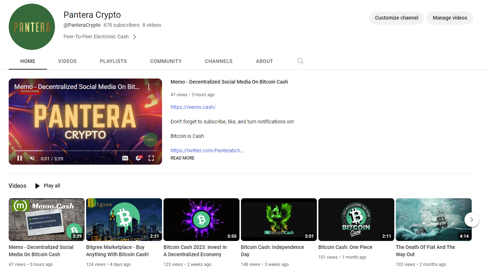Seek on the video progress bar
Viewport: 488px width, 271px height.
click(x=85, y=151)
